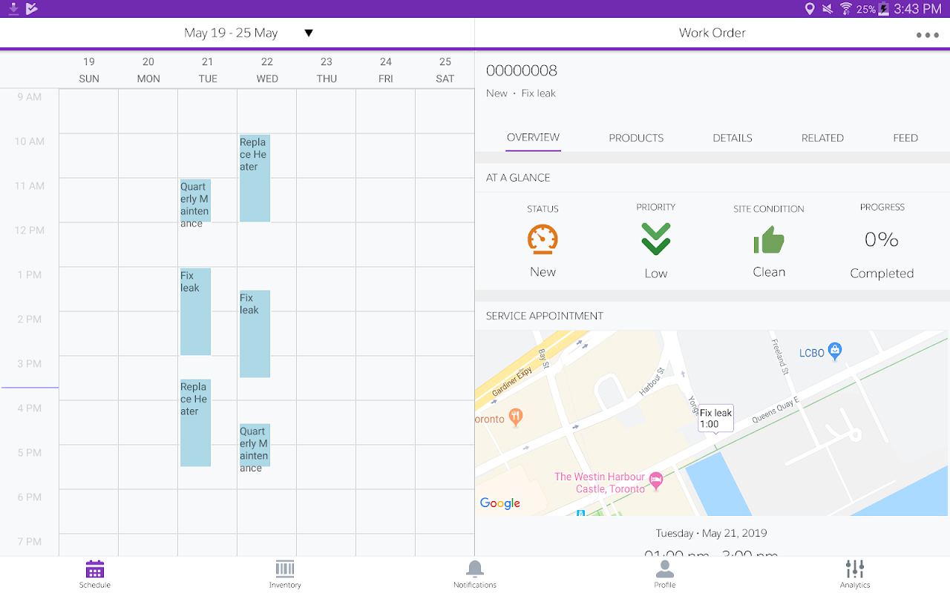This screenshot has width=950, height=593.
Task: Click the Fix leak 1:00 map marker
Action: point(715,419)
